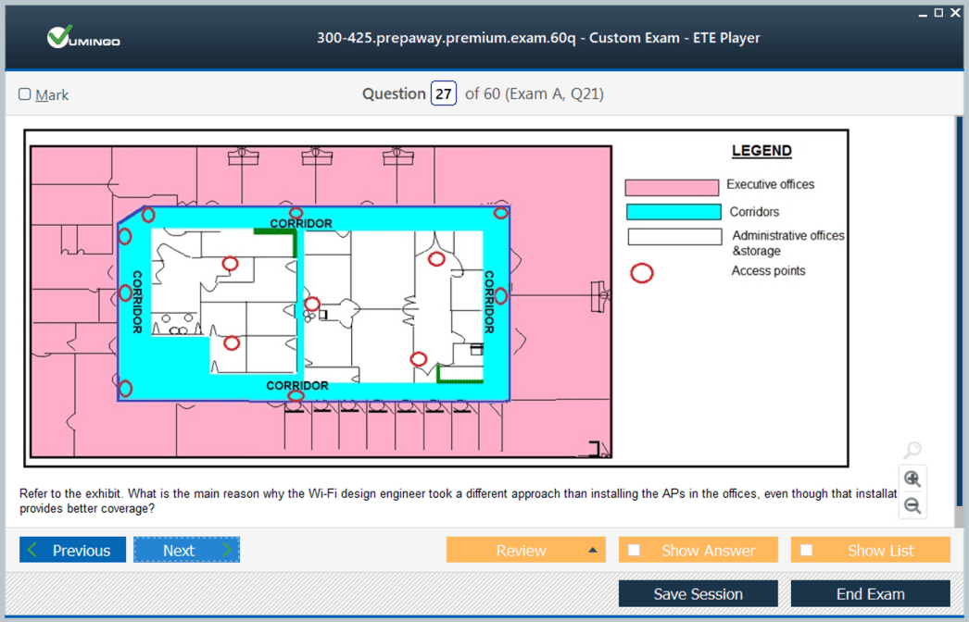This screenshot has width=969, height=622.
Task: Click the Show List button label
Action: [x=881, y=551]
